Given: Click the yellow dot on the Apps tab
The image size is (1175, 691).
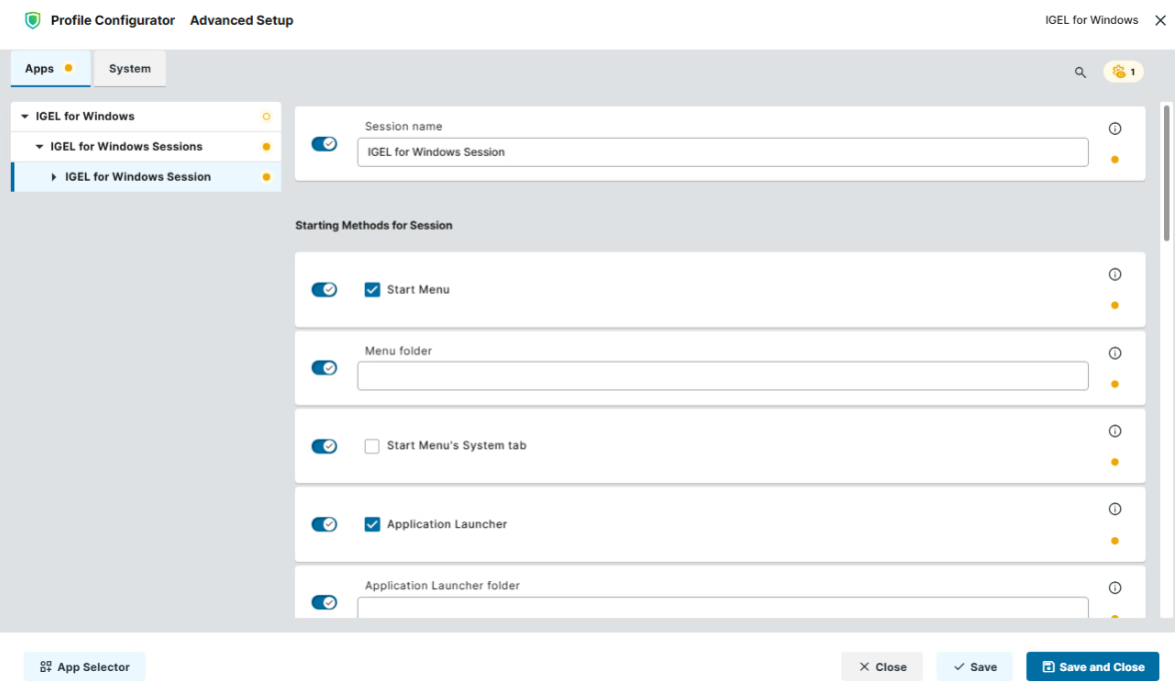Looking at the screenshot, I should [x=69, y=68].
